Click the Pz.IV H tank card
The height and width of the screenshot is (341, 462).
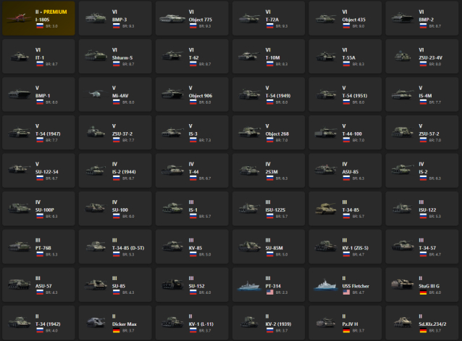[x=345, y=323]
